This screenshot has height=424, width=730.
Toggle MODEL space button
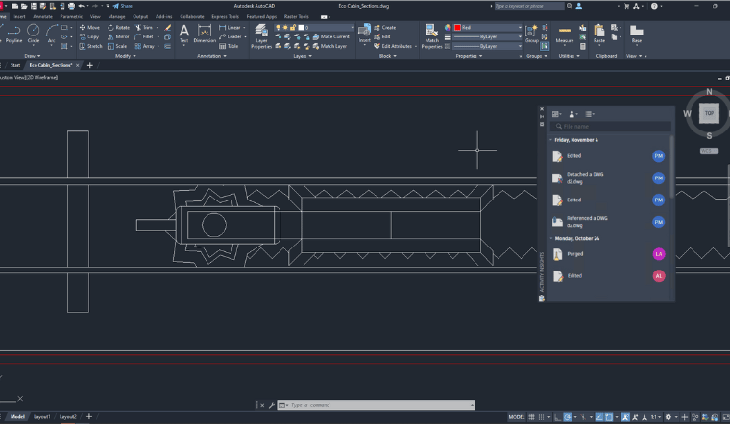point(517,417)
